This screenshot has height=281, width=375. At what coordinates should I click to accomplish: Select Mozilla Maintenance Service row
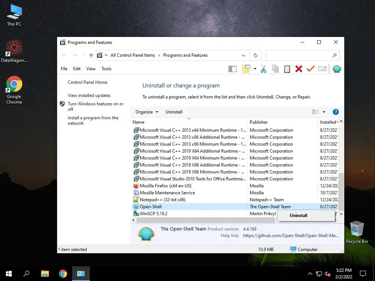[x=235, y=193]
